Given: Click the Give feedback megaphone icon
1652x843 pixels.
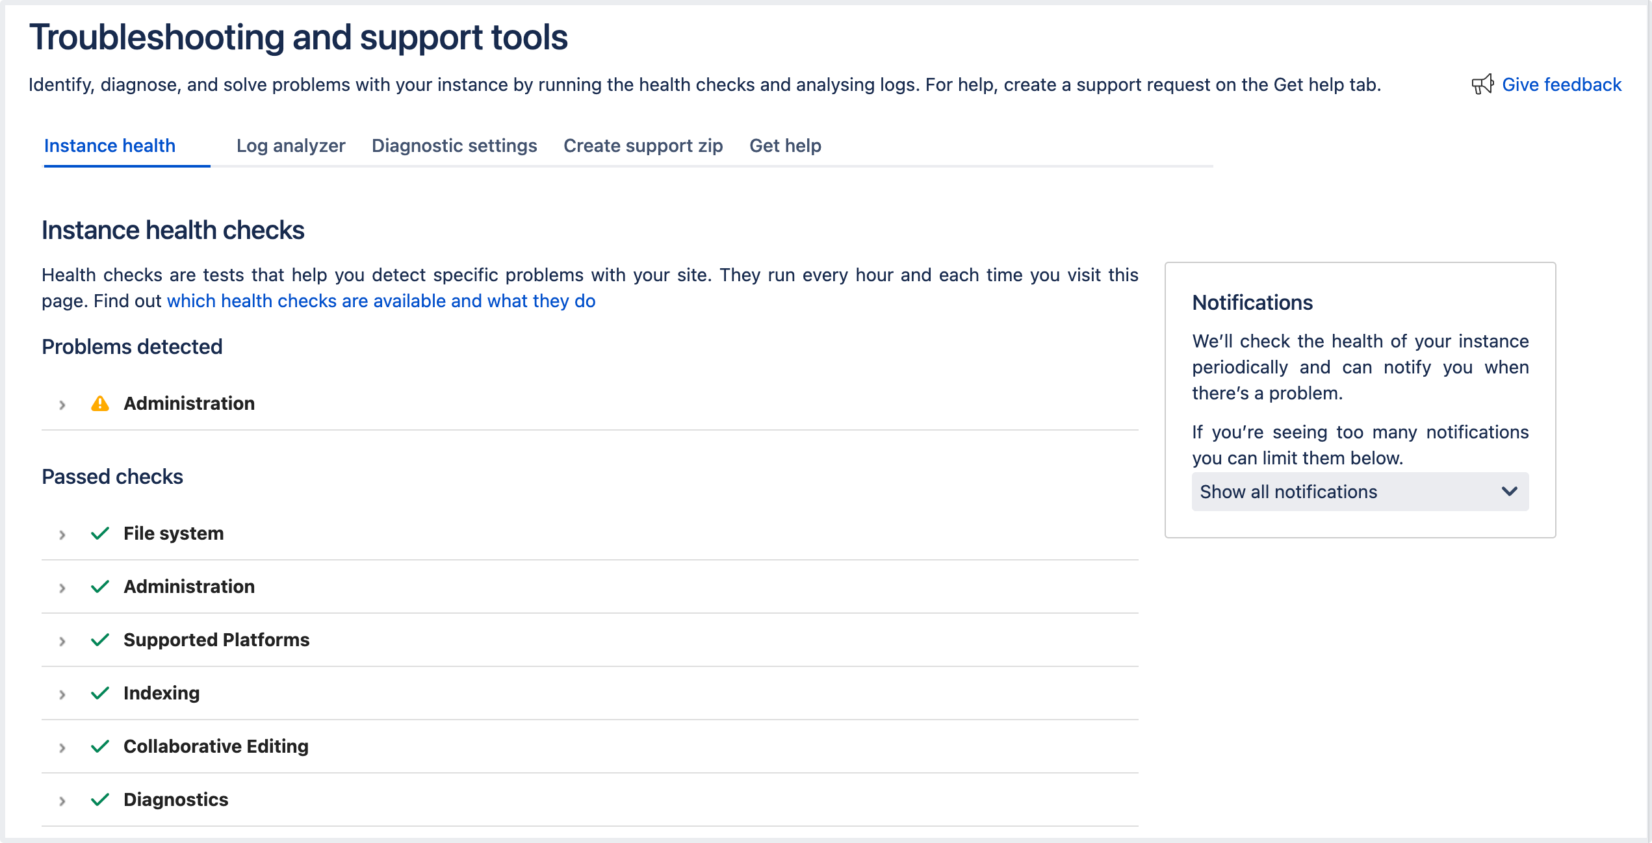Looking at the screenshot, I should [x=1483, y=85].
